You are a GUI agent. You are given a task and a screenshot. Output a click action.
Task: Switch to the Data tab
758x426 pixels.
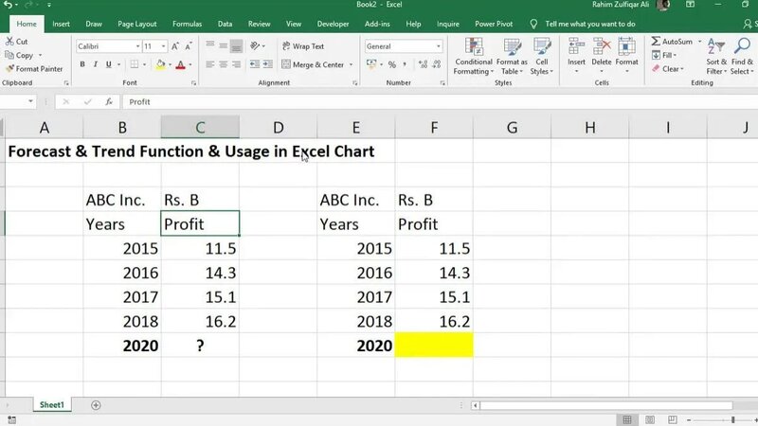coord(225,24)
